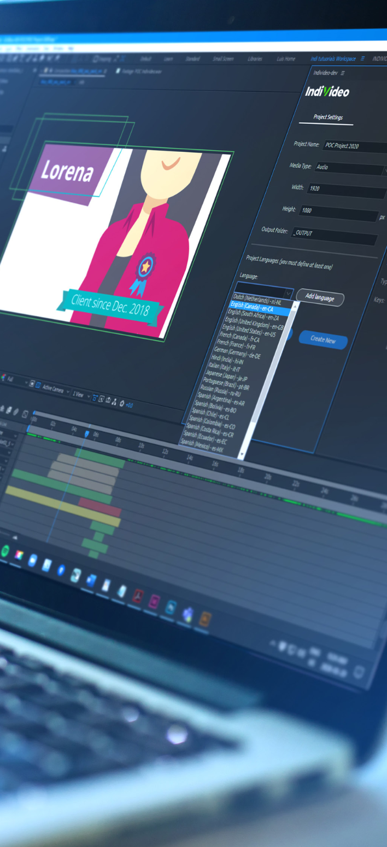Viewport: 387px width, 847px height.
Task: Choose English (United Kingdom) - en-GB
Action: tap(255, 323)
